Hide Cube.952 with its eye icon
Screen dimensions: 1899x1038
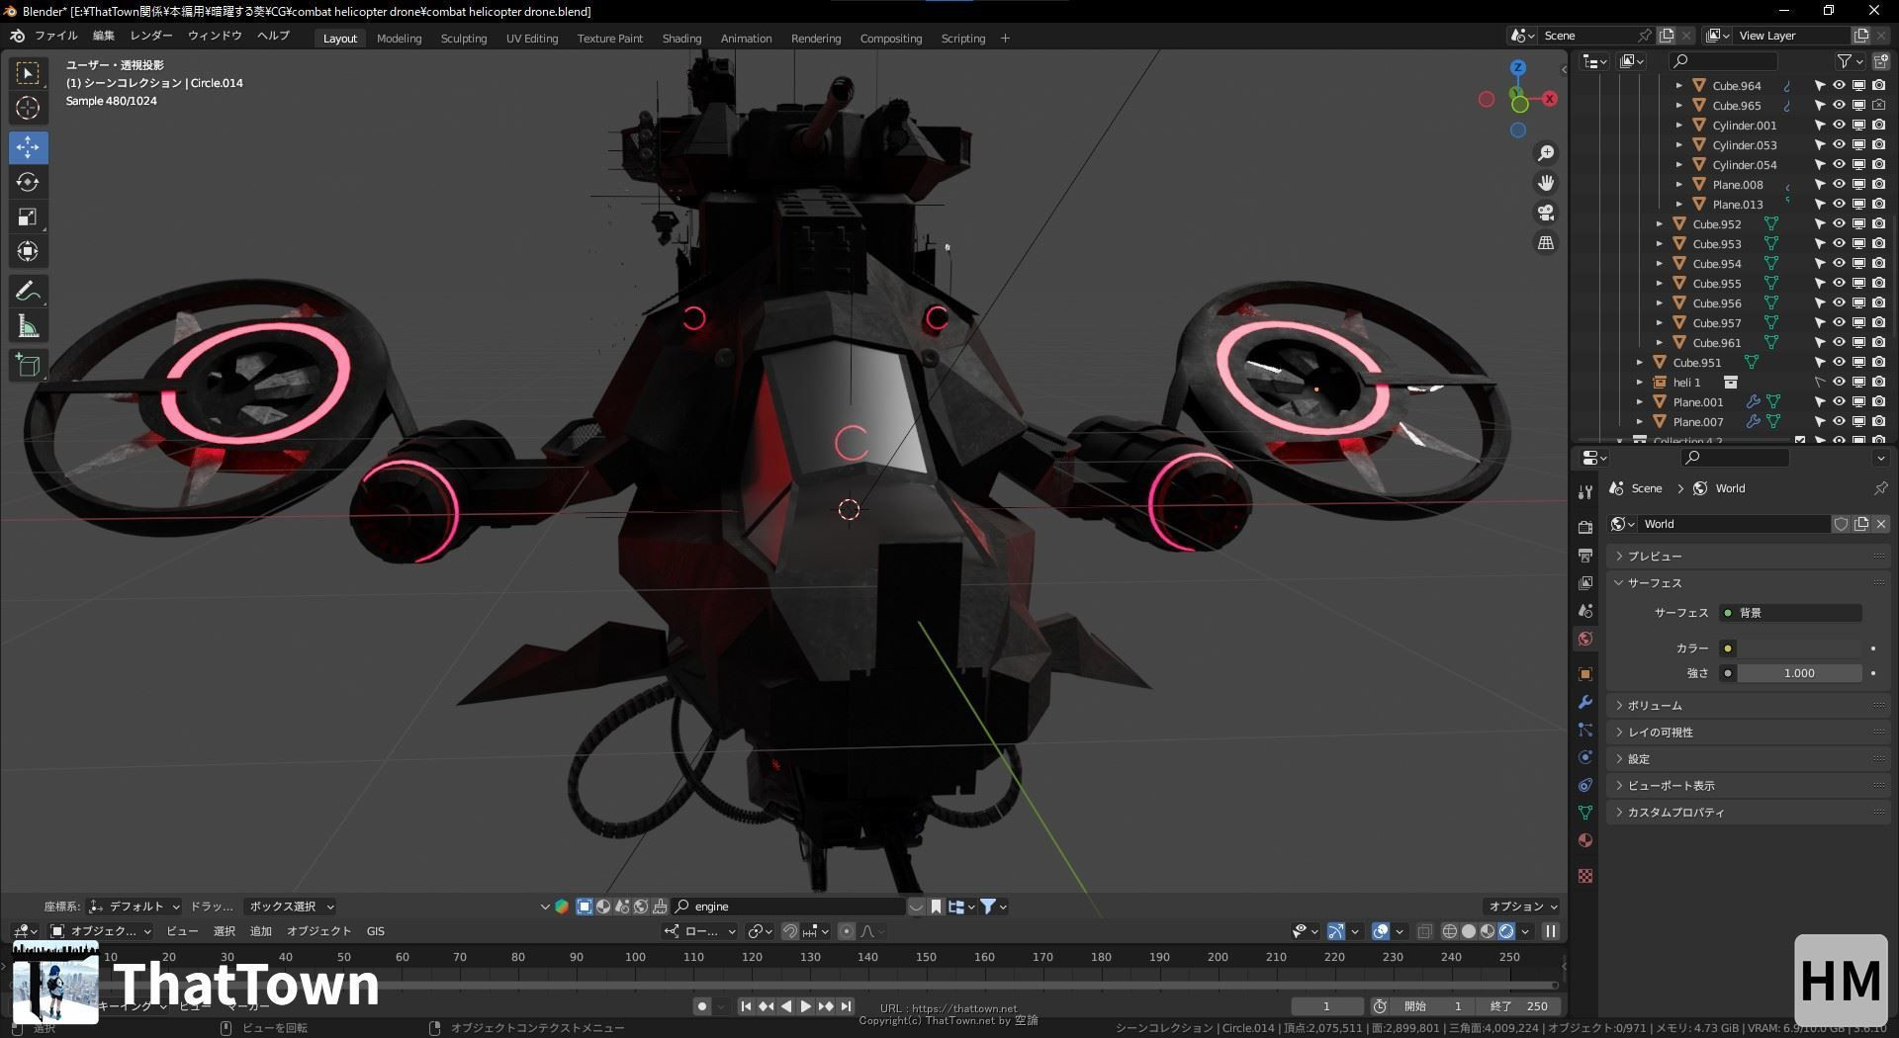tap(1839, 223)
